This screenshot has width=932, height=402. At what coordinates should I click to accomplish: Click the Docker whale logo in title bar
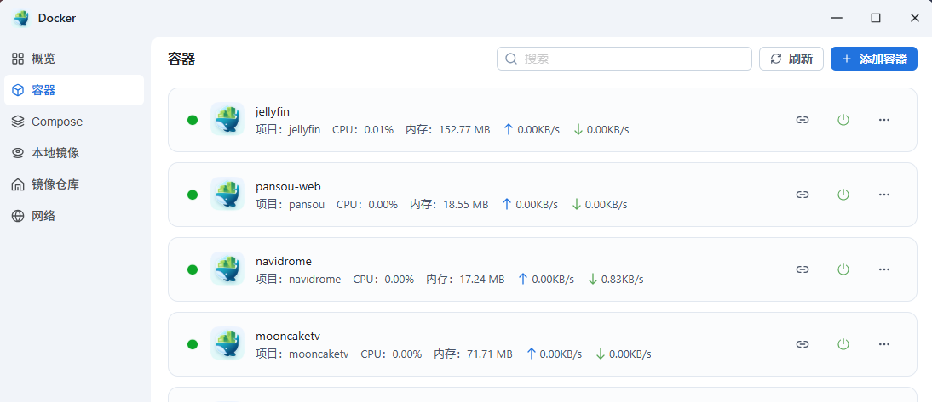tap(21, 18)
